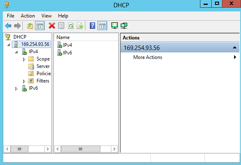Collapse the 169.254.93.56 actions section

click(234, 48)
